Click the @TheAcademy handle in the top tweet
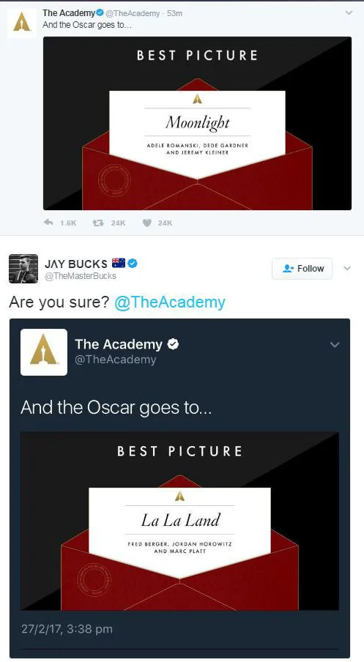 (x=133, y=13)
